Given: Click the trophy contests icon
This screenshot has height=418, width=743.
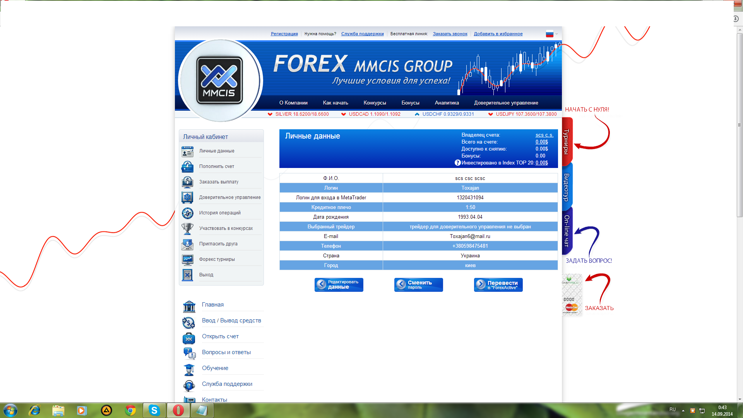Looking at the screenshot, I should click(x=187, y=229).
